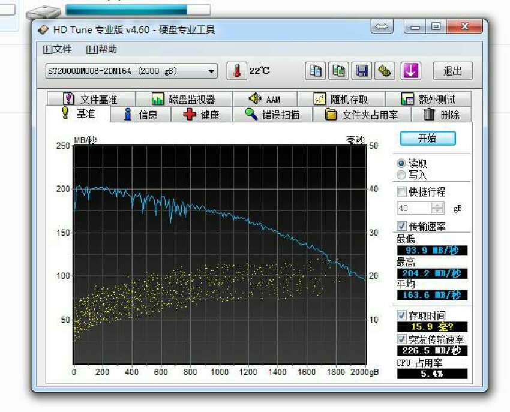This screenshot has width=510, height=412.
Task: Click the temperature thermometer icon
Action: pos(237,71)
